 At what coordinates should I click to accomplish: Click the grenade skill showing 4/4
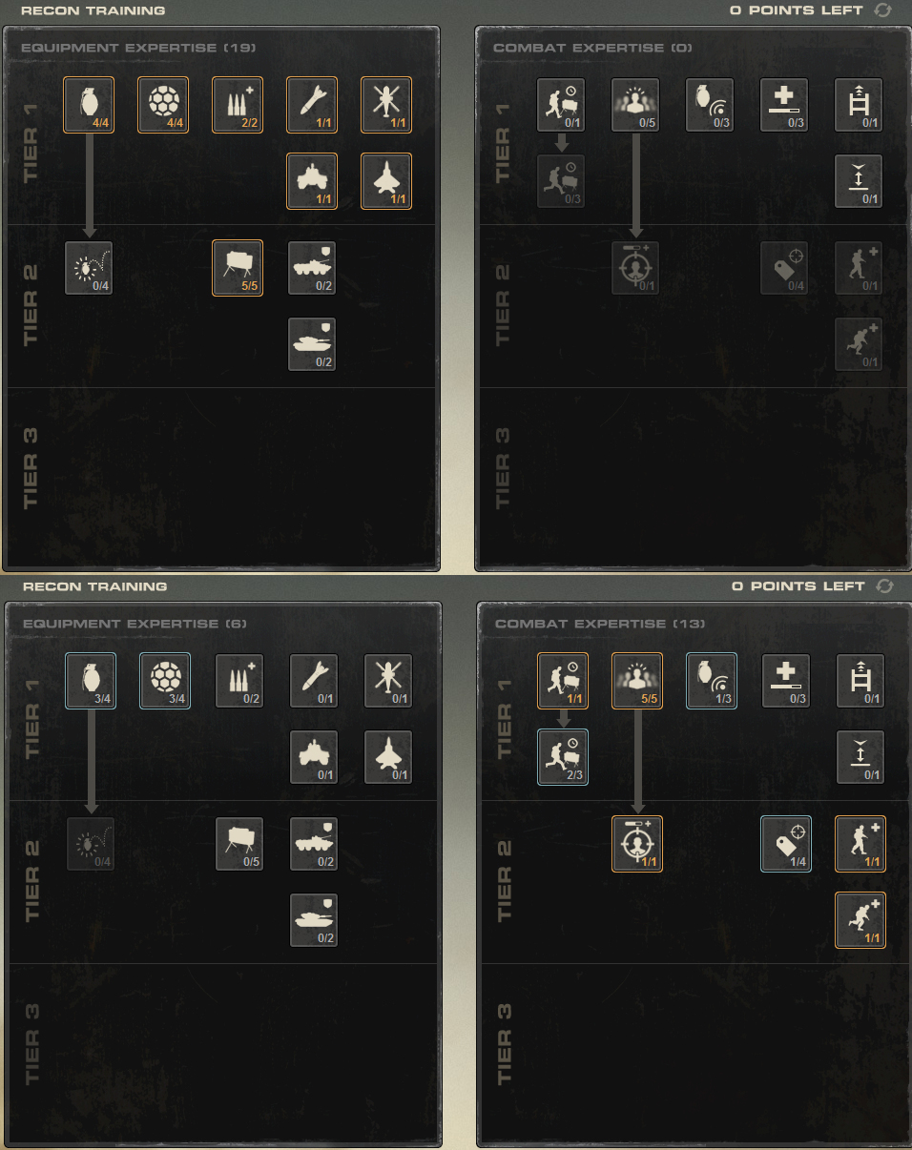click(89, 105)
